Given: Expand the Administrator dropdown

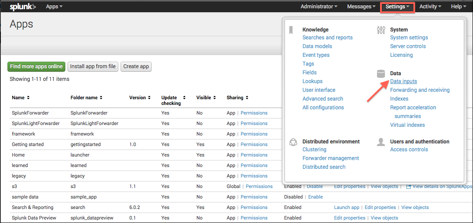Looking at the screenshot, I should click(x=319, y=7).
